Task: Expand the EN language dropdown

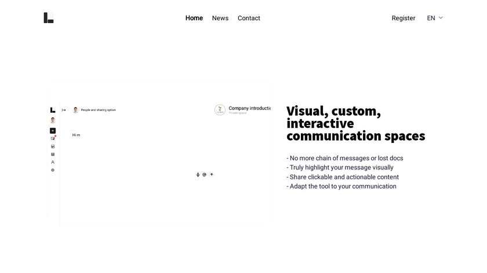Action: pos(431,18)
